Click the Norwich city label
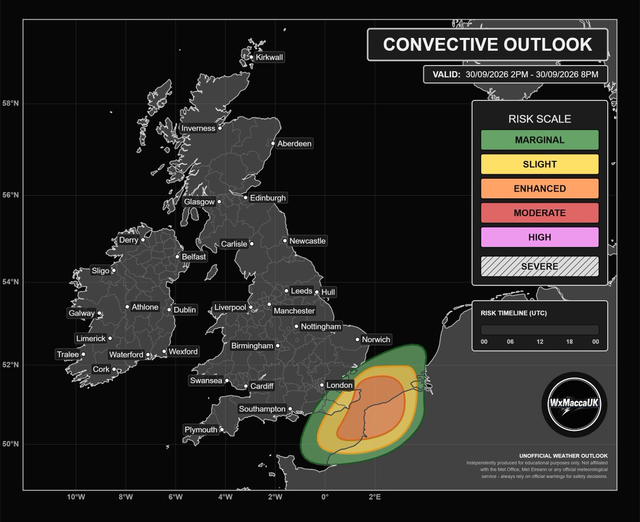The height and width of the screenshot is (522, 640). pos(376,339)
